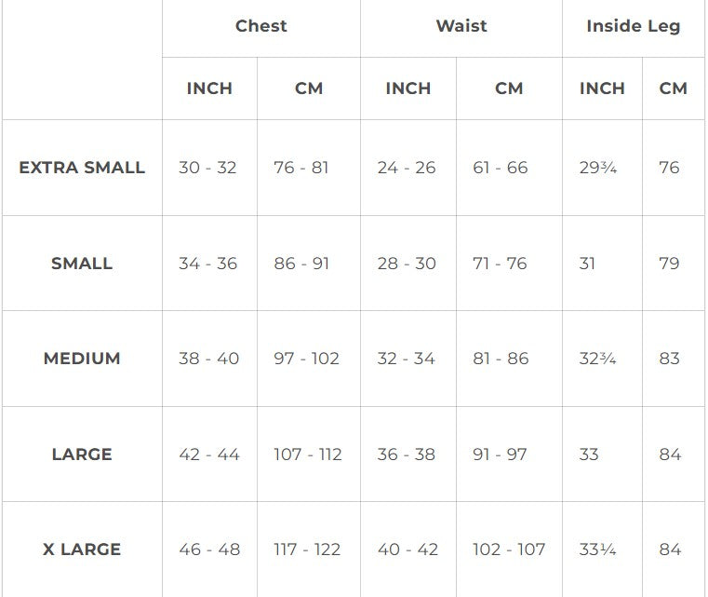Click Medium inside leg CM value 83
708x597 pixels.
pos(669,359)
